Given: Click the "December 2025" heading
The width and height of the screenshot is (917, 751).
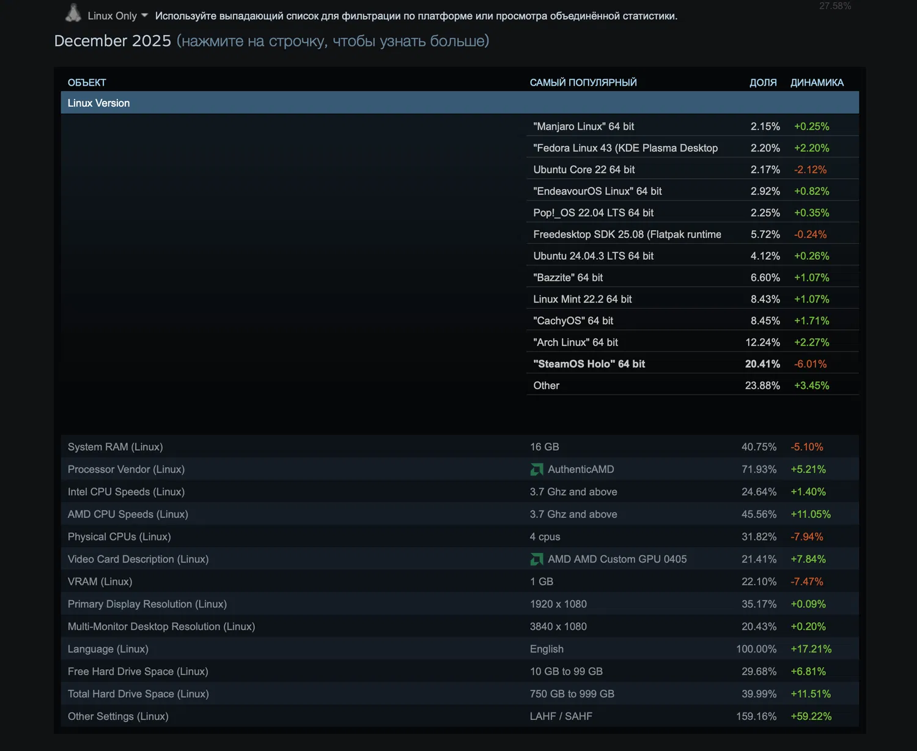Looking at the screenshot, I should point(112,41).
